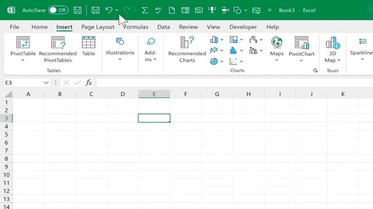Screen dimensions: 373x209
Task: Click the Redo arrow icon
Action: (127, 10)
